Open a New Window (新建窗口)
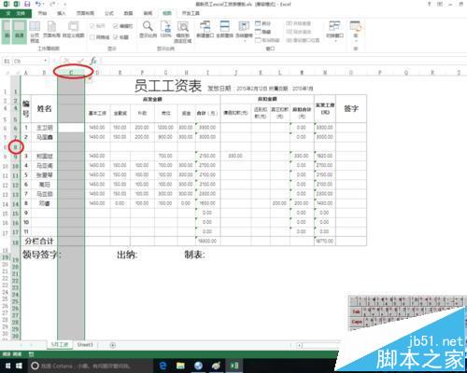This screenshot has height=373, width=467. click(x=205, y=30)
